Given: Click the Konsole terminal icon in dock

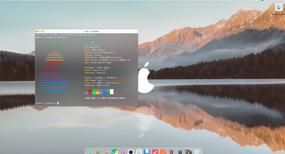Looking at the screenshot, I should coord(180,152).
